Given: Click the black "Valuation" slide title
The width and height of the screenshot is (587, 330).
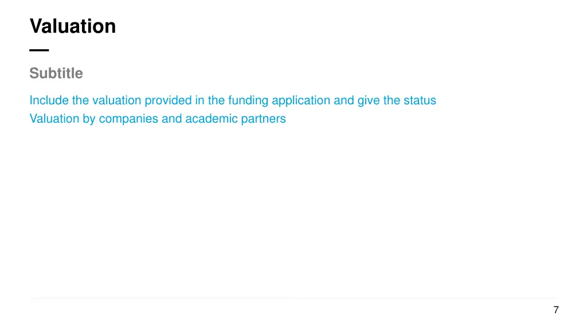Looking at the screenshot, I should point(73,26).
